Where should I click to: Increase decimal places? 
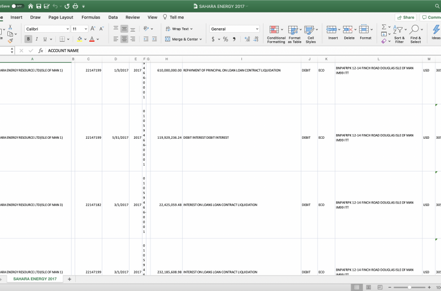pyautogui.click(x=247, y=39)
